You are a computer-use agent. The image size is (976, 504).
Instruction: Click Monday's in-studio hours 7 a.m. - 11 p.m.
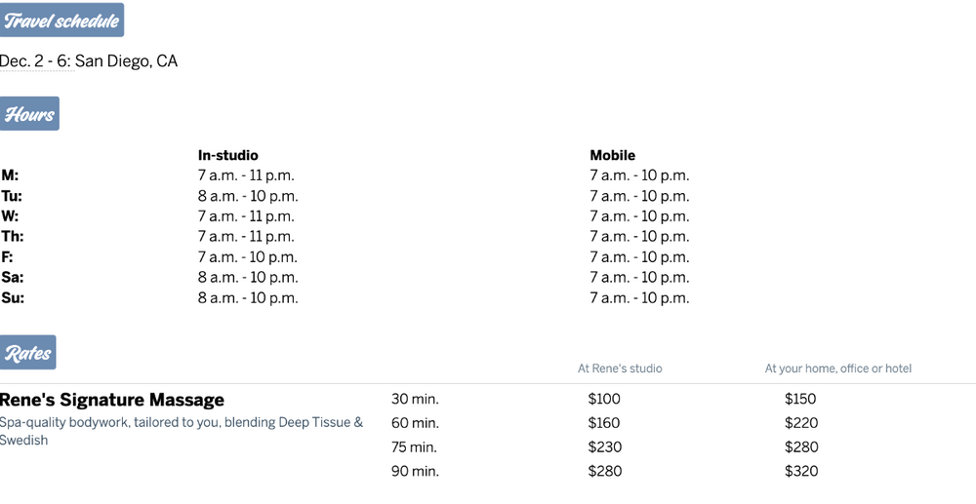(x=246, y=175)
